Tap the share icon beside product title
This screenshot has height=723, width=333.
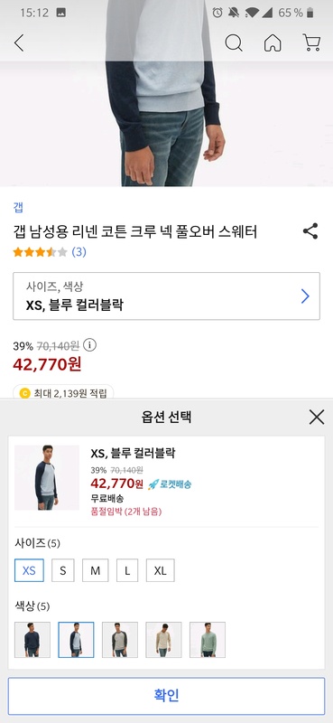[x=310, y=231]
